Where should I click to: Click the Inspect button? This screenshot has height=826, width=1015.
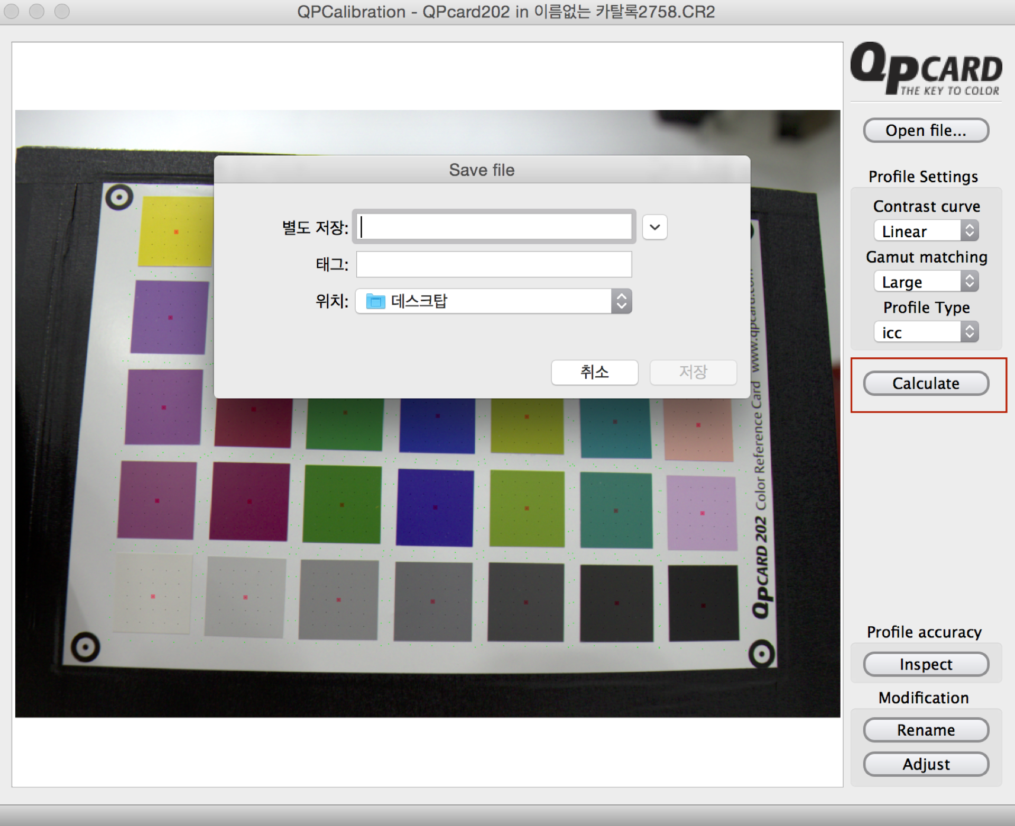pos(926,664)
